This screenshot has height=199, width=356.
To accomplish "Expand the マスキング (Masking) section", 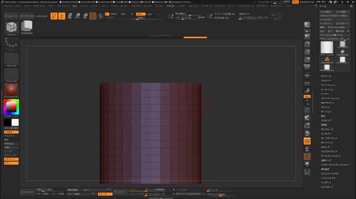I will click(326, 120).
